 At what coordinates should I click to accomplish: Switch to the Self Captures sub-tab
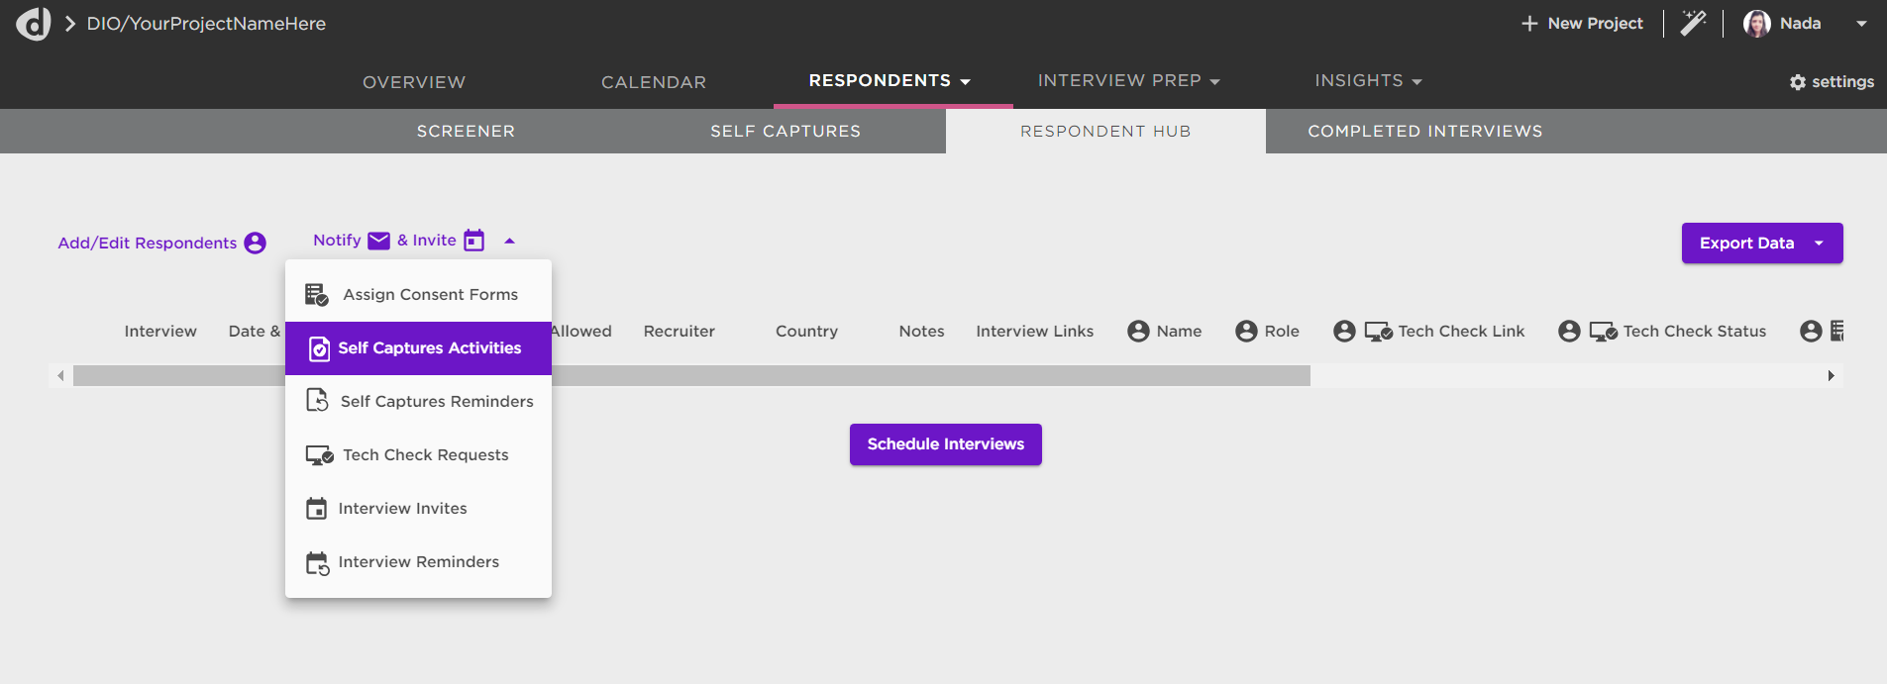(x=786, y=131)
